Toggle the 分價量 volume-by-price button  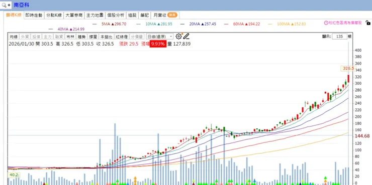click(137, 37)
